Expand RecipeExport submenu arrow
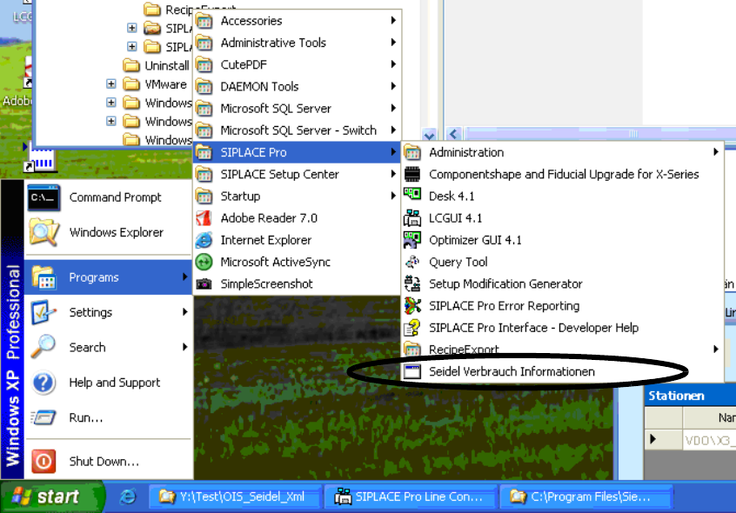Image resolution: width=736 pixels, height=513 pixels. click(x=716, y=349)
